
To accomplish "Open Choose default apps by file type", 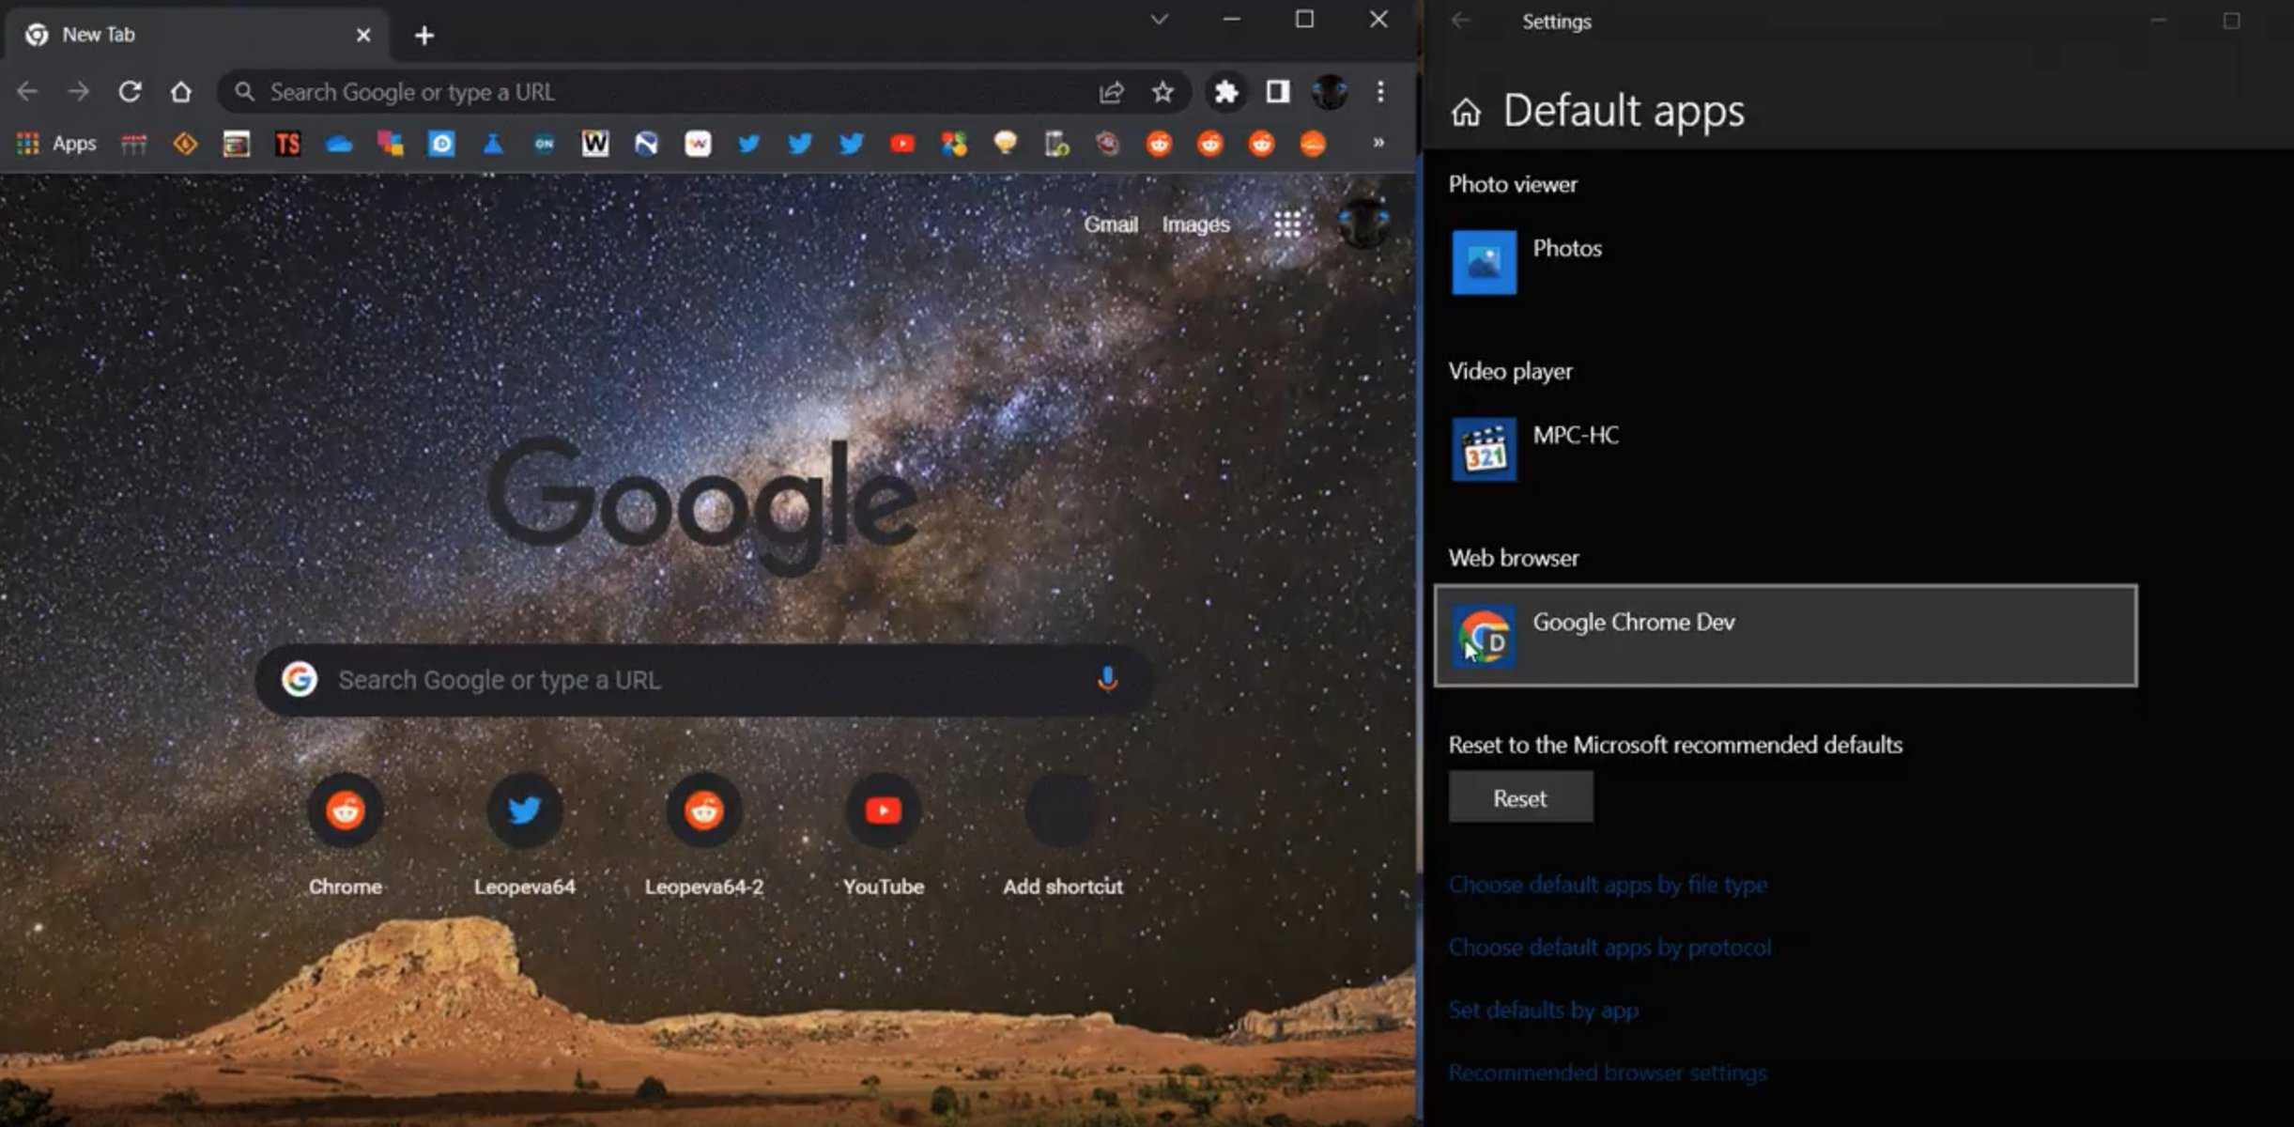I will [x=1608, y=884].
